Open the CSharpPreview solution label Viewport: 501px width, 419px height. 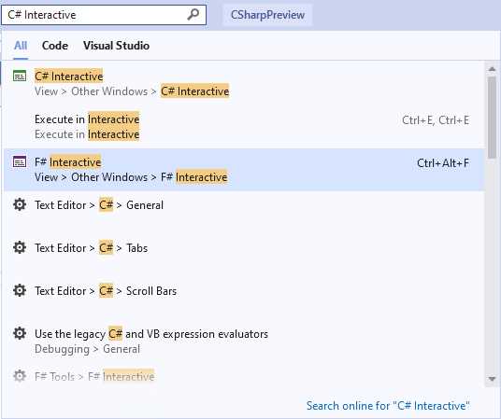267,15
